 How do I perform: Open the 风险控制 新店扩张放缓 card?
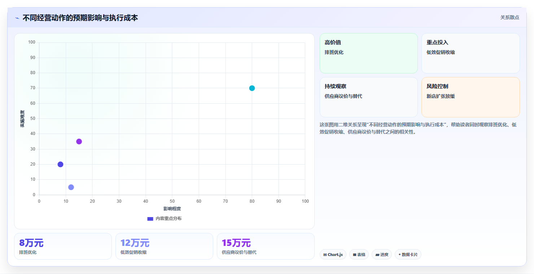[x=470, y=97]
